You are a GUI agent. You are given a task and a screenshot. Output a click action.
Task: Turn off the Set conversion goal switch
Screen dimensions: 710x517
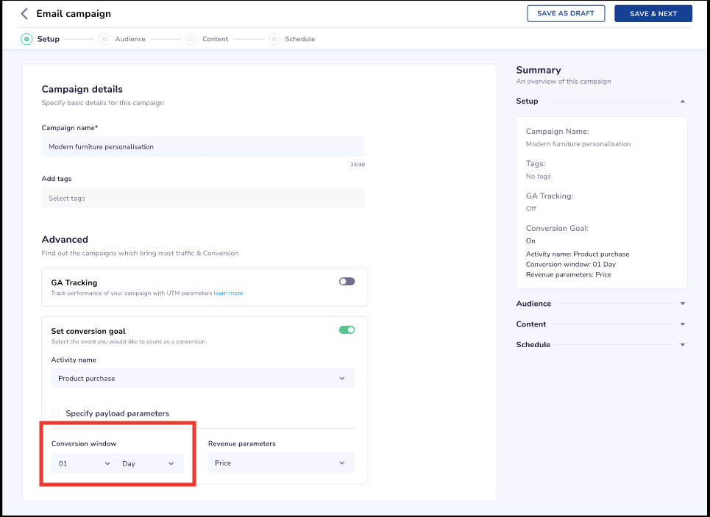pyautogui.click(x=347, y=330)
